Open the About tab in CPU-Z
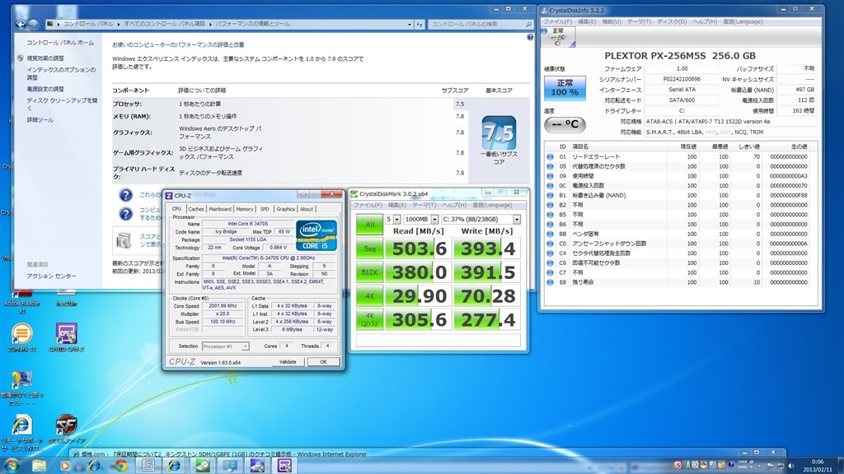The image size is (844, 474). tap(307, 209)
